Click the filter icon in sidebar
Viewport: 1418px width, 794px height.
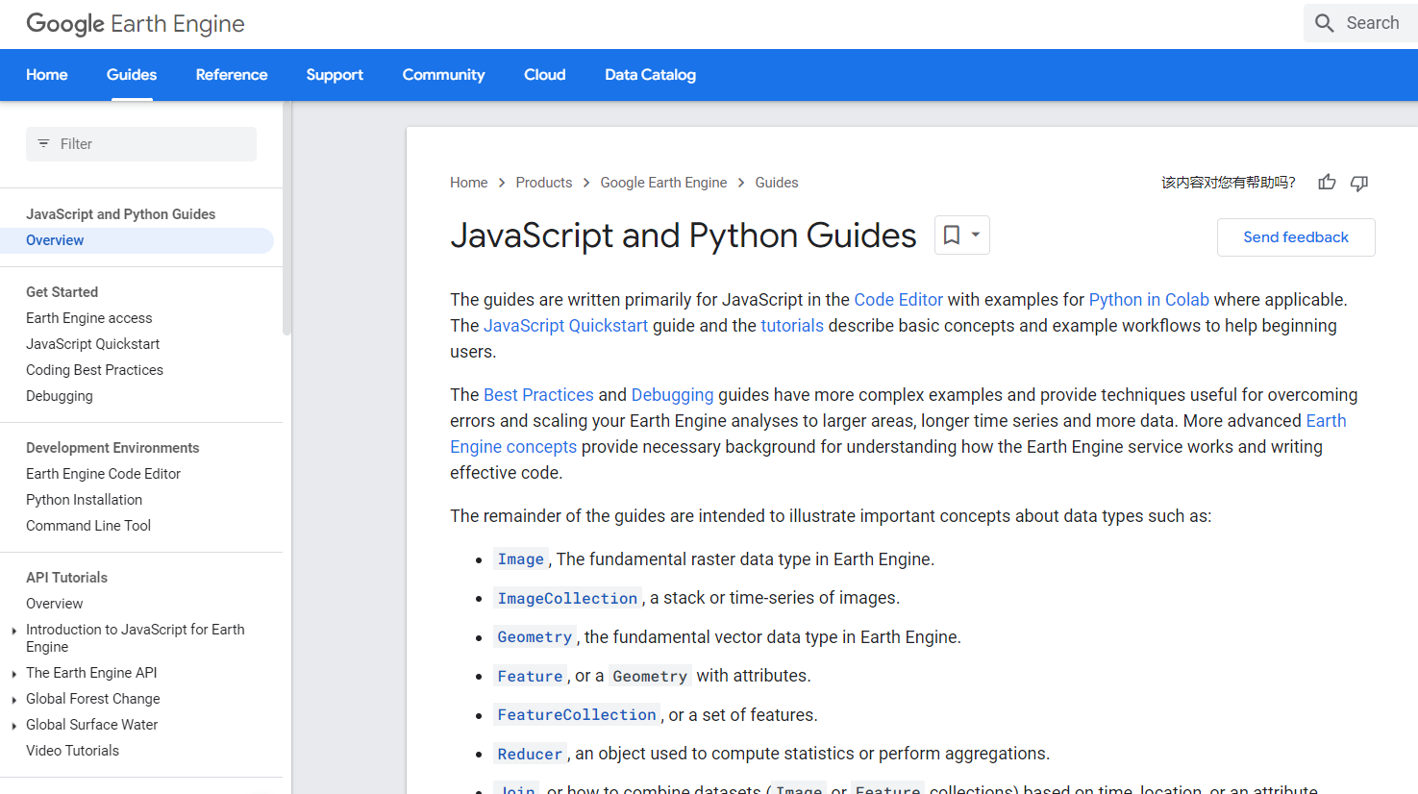pyautogui.click(x=43, y=143)
